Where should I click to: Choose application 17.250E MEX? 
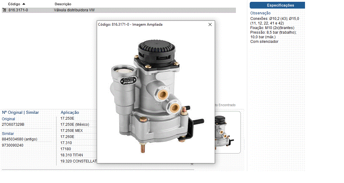pyautogui.click(x=72, y=131)
